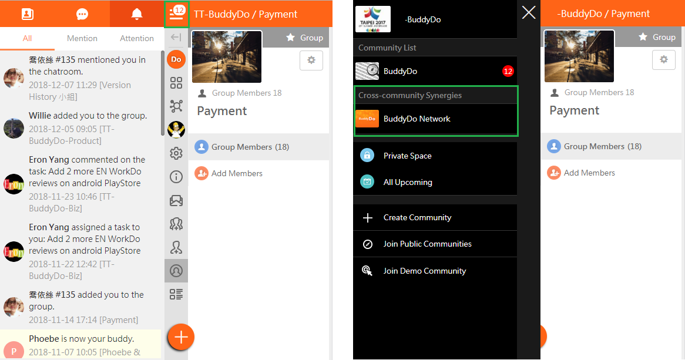Switch to the All notifications tab
The image size is (685, 360).
[27, 38]
